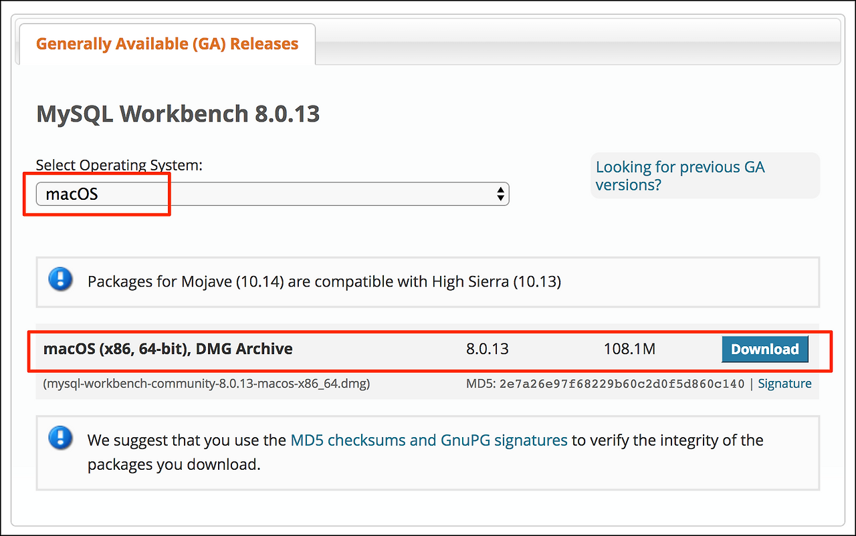The image size is (856, 536).
Task: Open the Signature link
Action: click(784, 384)
